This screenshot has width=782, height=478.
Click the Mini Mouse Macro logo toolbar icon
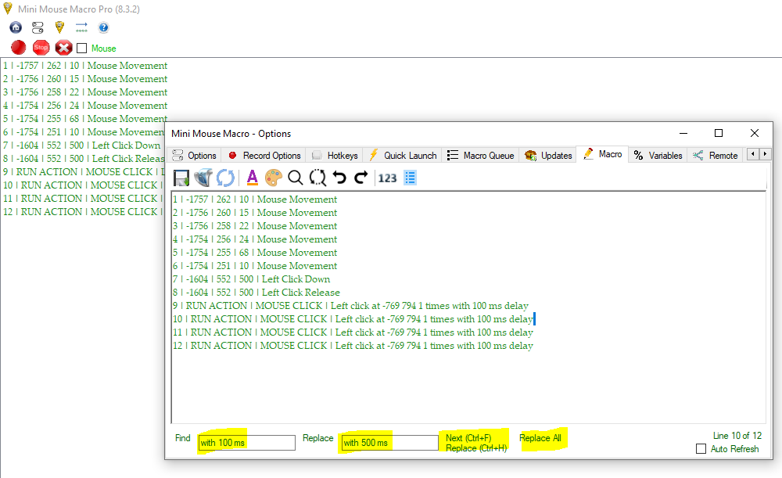[59, 27]
